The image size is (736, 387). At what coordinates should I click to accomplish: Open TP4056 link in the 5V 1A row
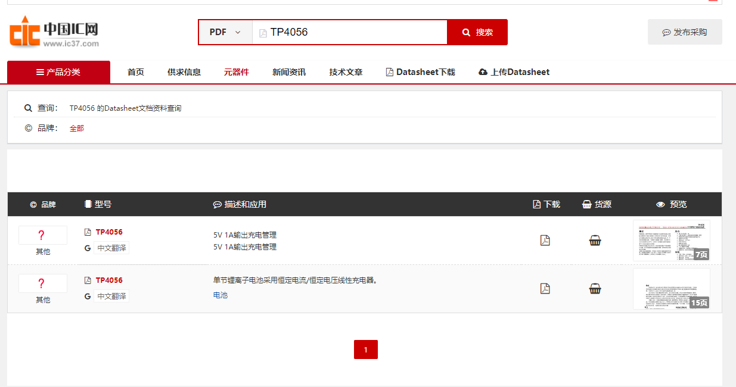pyautogui.click(x=109, y=232)
